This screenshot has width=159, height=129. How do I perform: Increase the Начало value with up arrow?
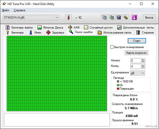143,59
